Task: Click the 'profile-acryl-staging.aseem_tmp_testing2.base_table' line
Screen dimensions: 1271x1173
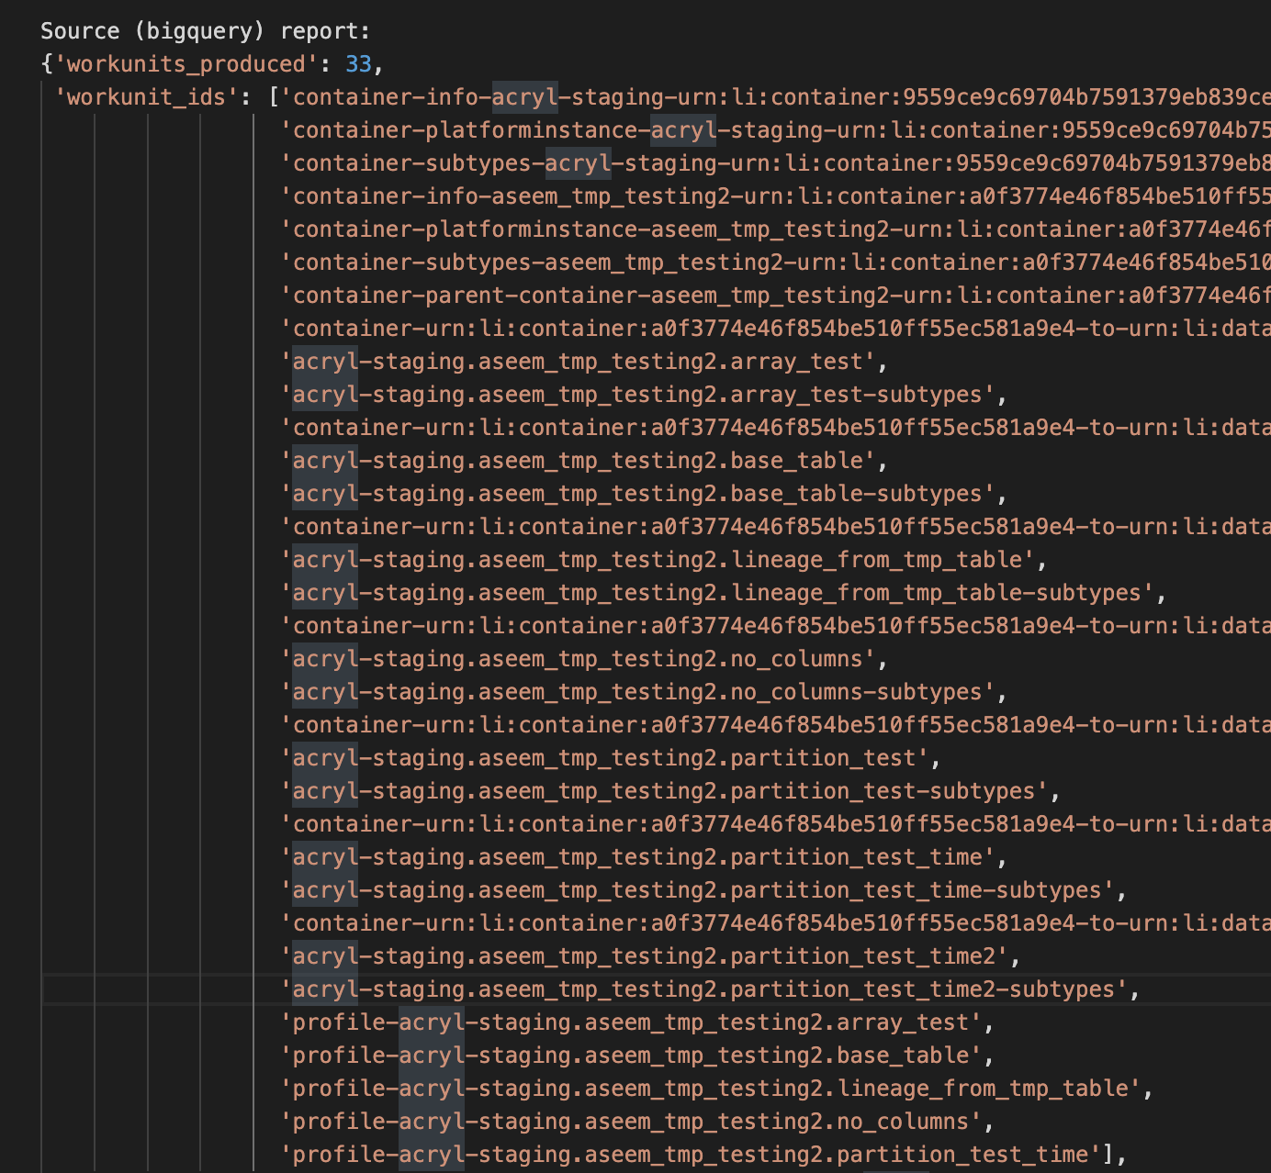Action: [637, 1056]
